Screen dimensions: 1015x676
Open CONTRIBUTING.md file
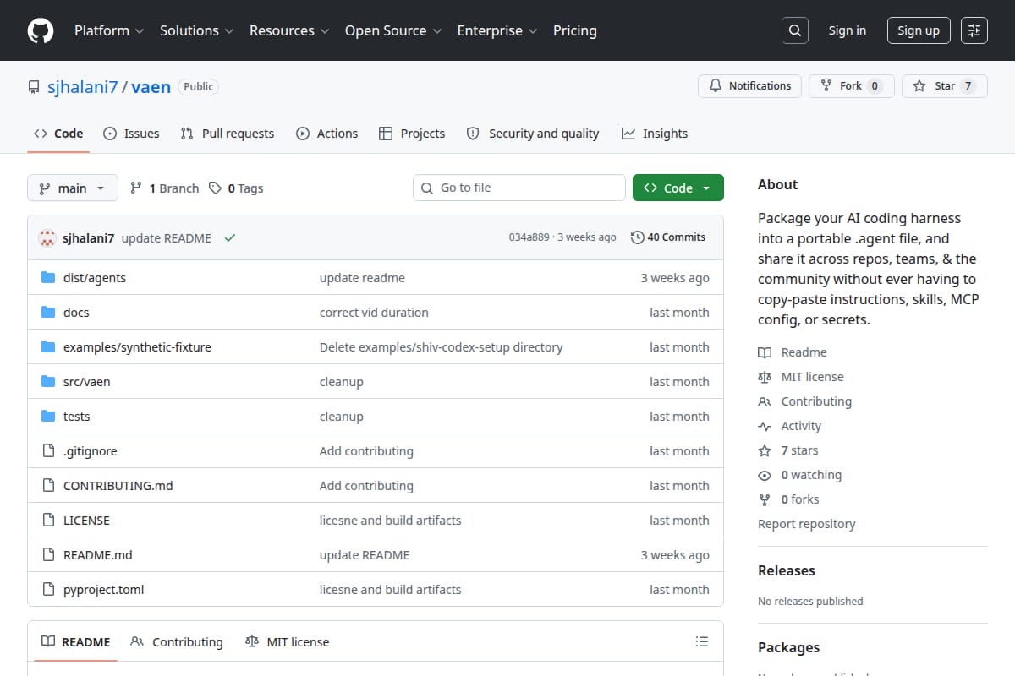[x=118, y=486]
